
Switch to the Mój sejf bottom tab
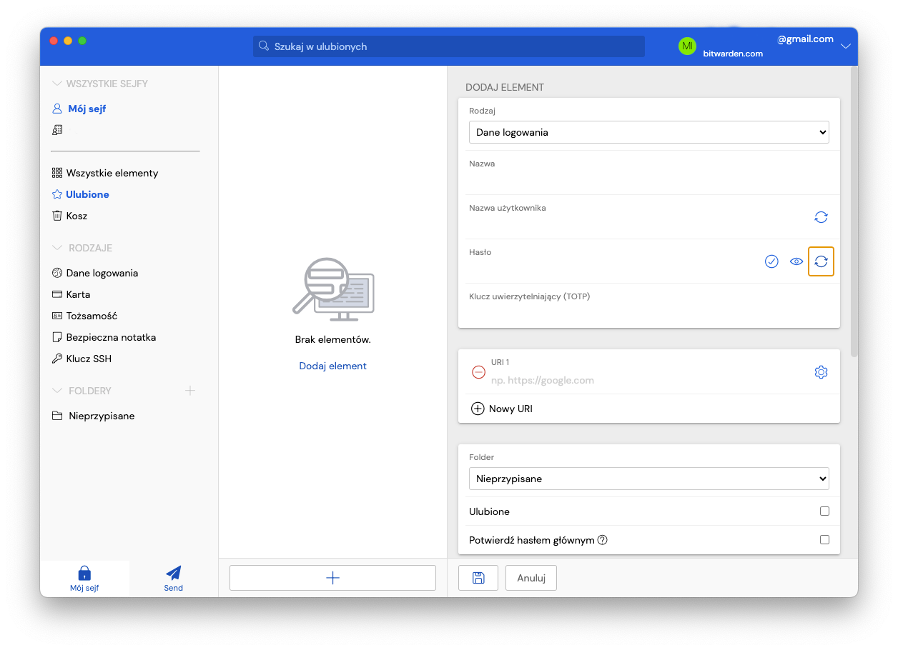point(84,579)
